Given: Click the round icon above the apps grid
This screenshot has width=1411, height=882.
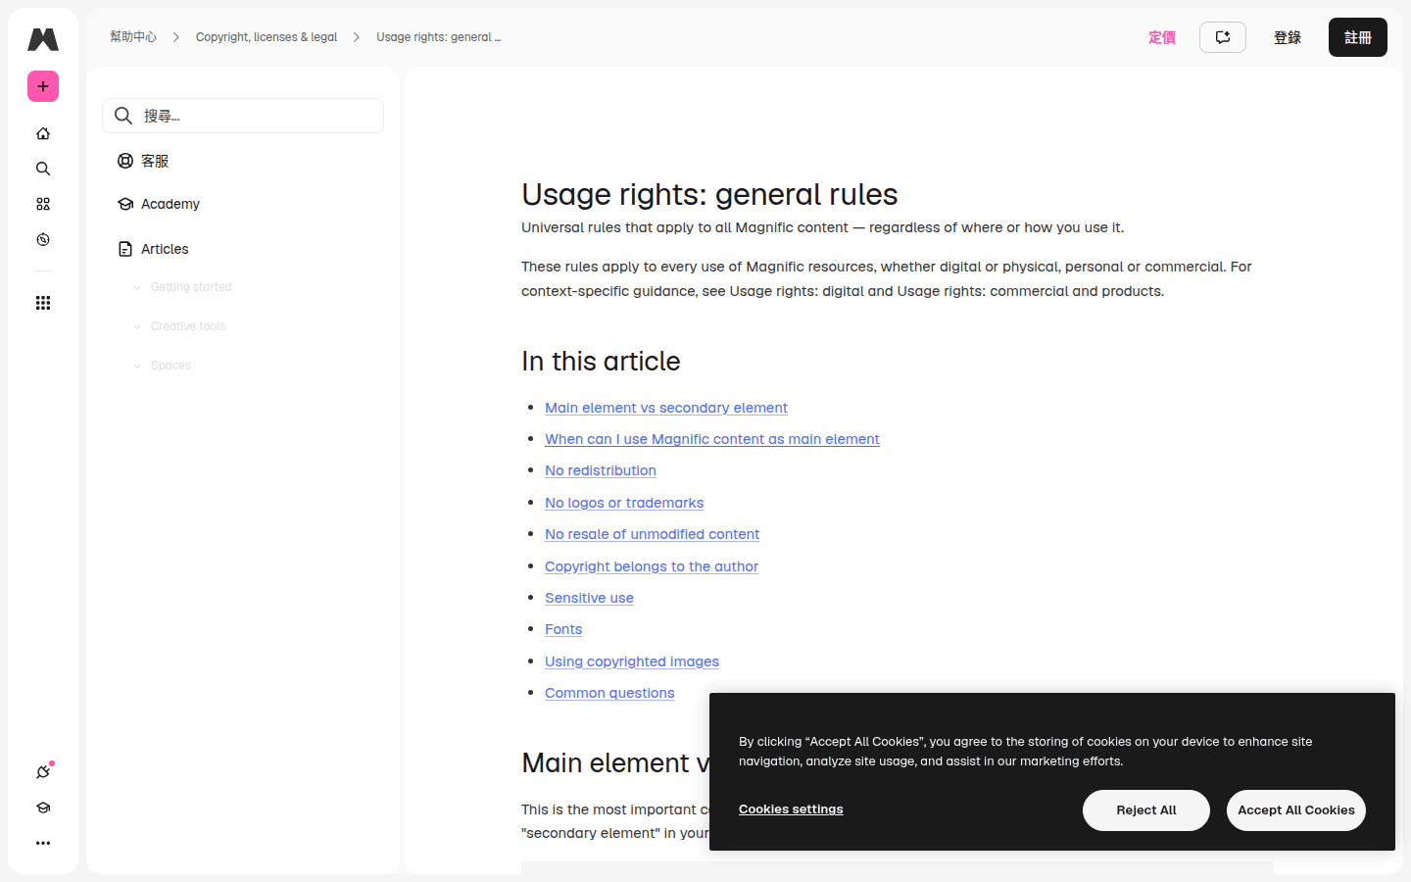Looking at the screenshot, I should tap(43, 239).
